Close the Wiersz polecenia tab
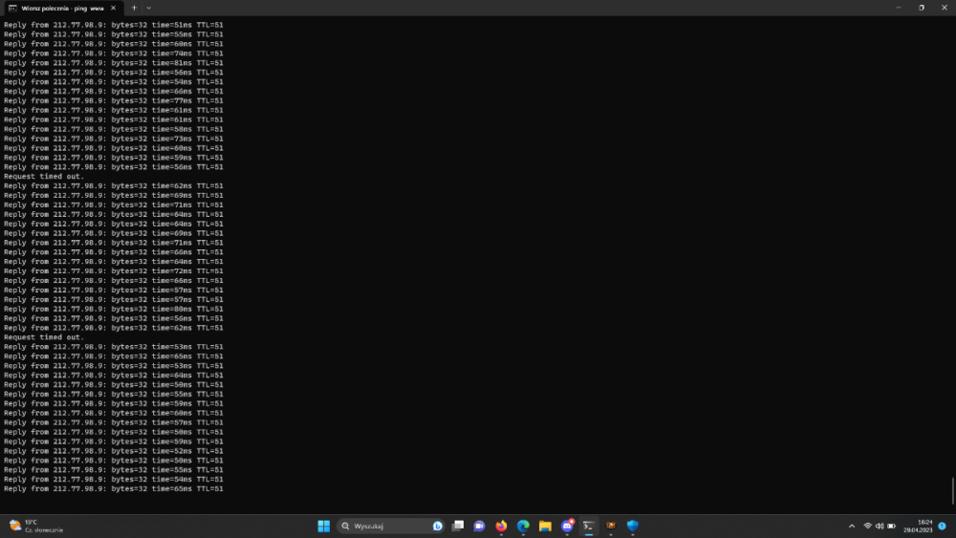The image size is (956, 538). point(113,8)
